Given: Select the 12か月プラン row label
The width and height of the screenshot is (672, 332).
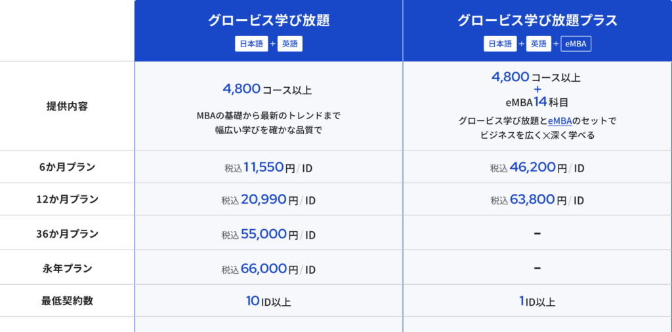Looking at the screenshot, I should click(66, 199).
